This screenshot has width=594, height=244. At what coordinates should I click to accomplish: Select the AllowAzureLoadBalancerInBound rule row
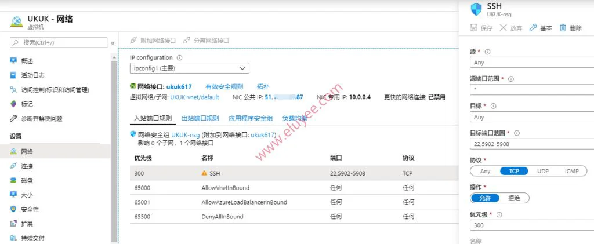point(294,202)
